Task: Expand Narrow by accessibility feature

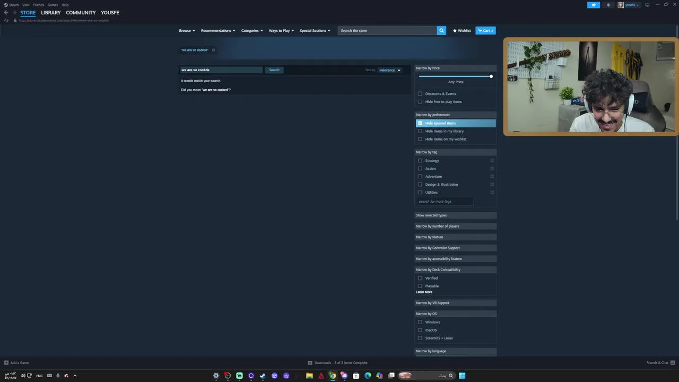Action: click(456, 259)
